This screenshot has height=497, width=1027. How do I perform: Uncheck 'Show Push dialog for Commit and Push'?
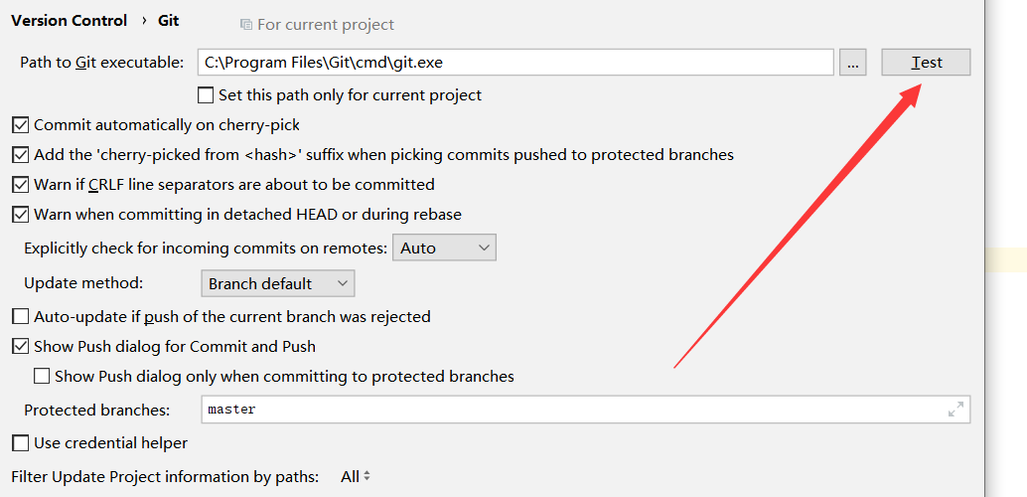coord(20,347)
